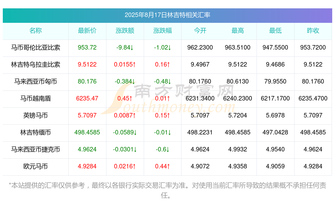Screen dimensions: 335x204
Task: Click low value 79.9550
Action: 275,82
